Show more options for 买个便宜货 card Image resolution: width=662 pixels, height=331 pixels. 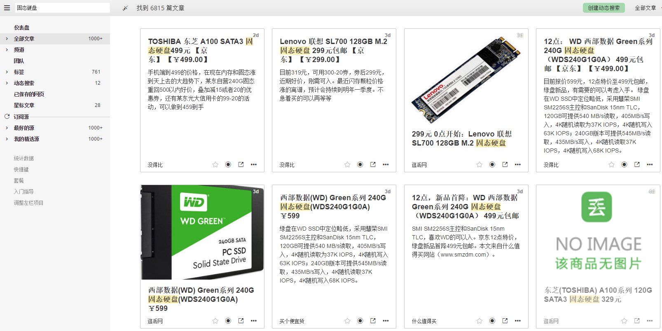386,321
